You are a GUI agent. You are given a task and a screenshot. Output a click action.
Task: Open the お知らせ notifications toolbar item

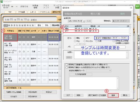[24, 6]
